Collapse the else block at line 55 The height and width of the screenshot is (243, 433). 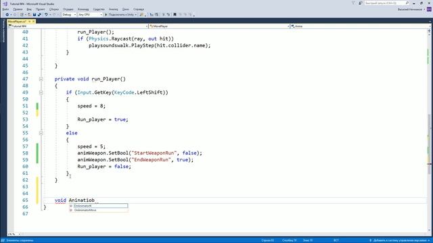coord(41,133)
